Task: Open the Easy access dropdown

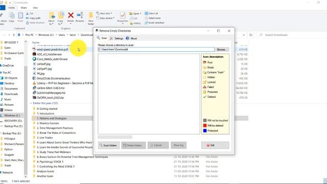Action: 105,18
